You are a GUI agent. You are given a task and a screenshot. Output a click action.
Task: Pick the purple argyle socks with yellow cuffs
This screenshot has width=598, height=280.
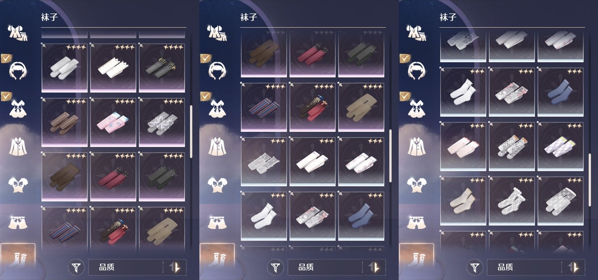pos(560,146)
